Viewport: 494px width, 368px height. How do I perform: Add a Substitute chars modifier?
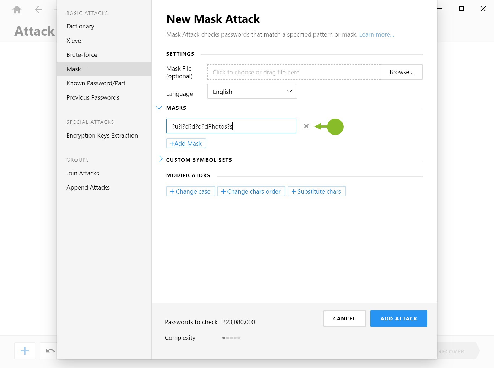[316, 191]
